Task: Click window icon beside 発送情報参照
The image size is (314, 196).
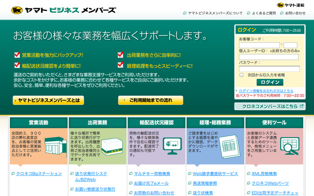Action: [190, 183]
